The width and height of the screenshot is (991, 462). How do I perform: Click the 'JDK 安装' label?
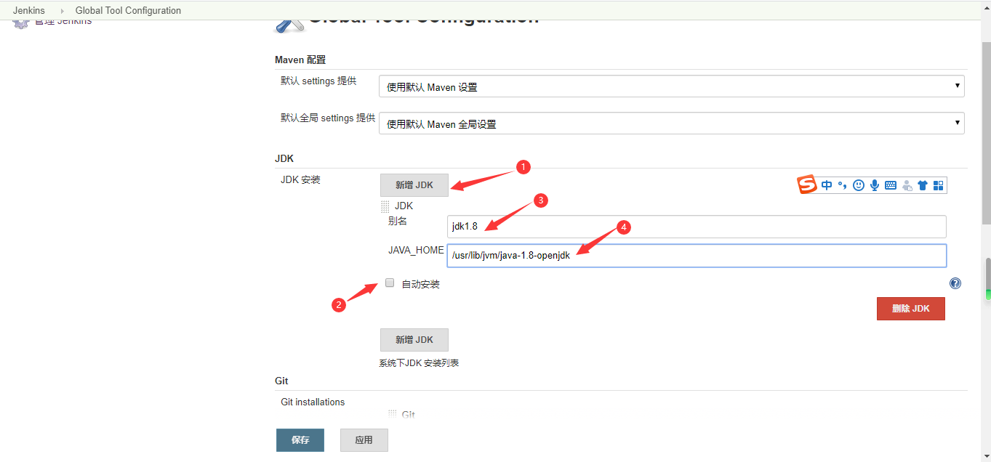[x=300, y=180]
